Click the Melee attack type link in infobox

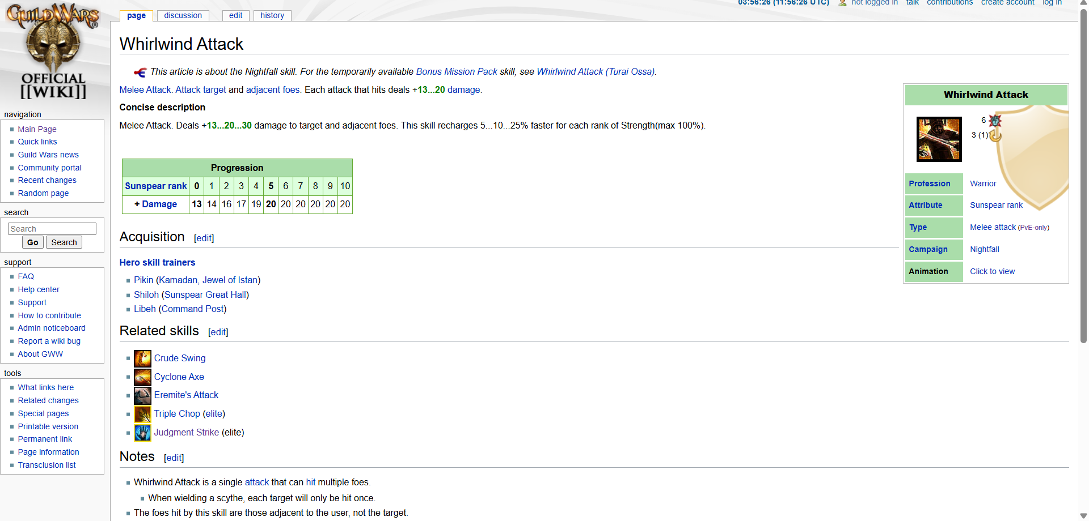pyautogui.click(x=993, y=228)
